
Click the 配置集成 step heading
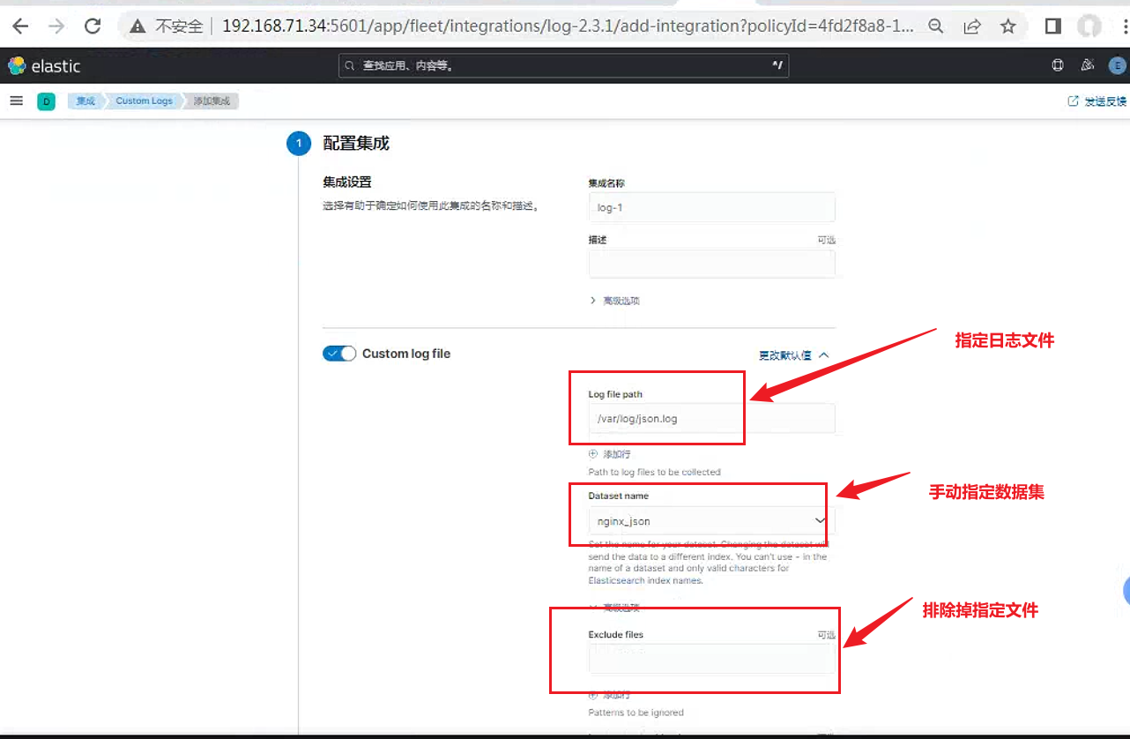(x=356, y=143)
